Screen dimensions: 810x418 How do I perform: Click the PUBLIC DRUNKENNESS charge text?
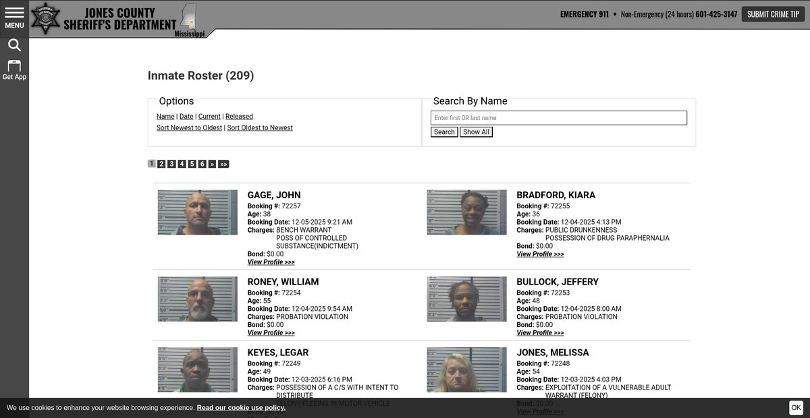coord(581,231)
